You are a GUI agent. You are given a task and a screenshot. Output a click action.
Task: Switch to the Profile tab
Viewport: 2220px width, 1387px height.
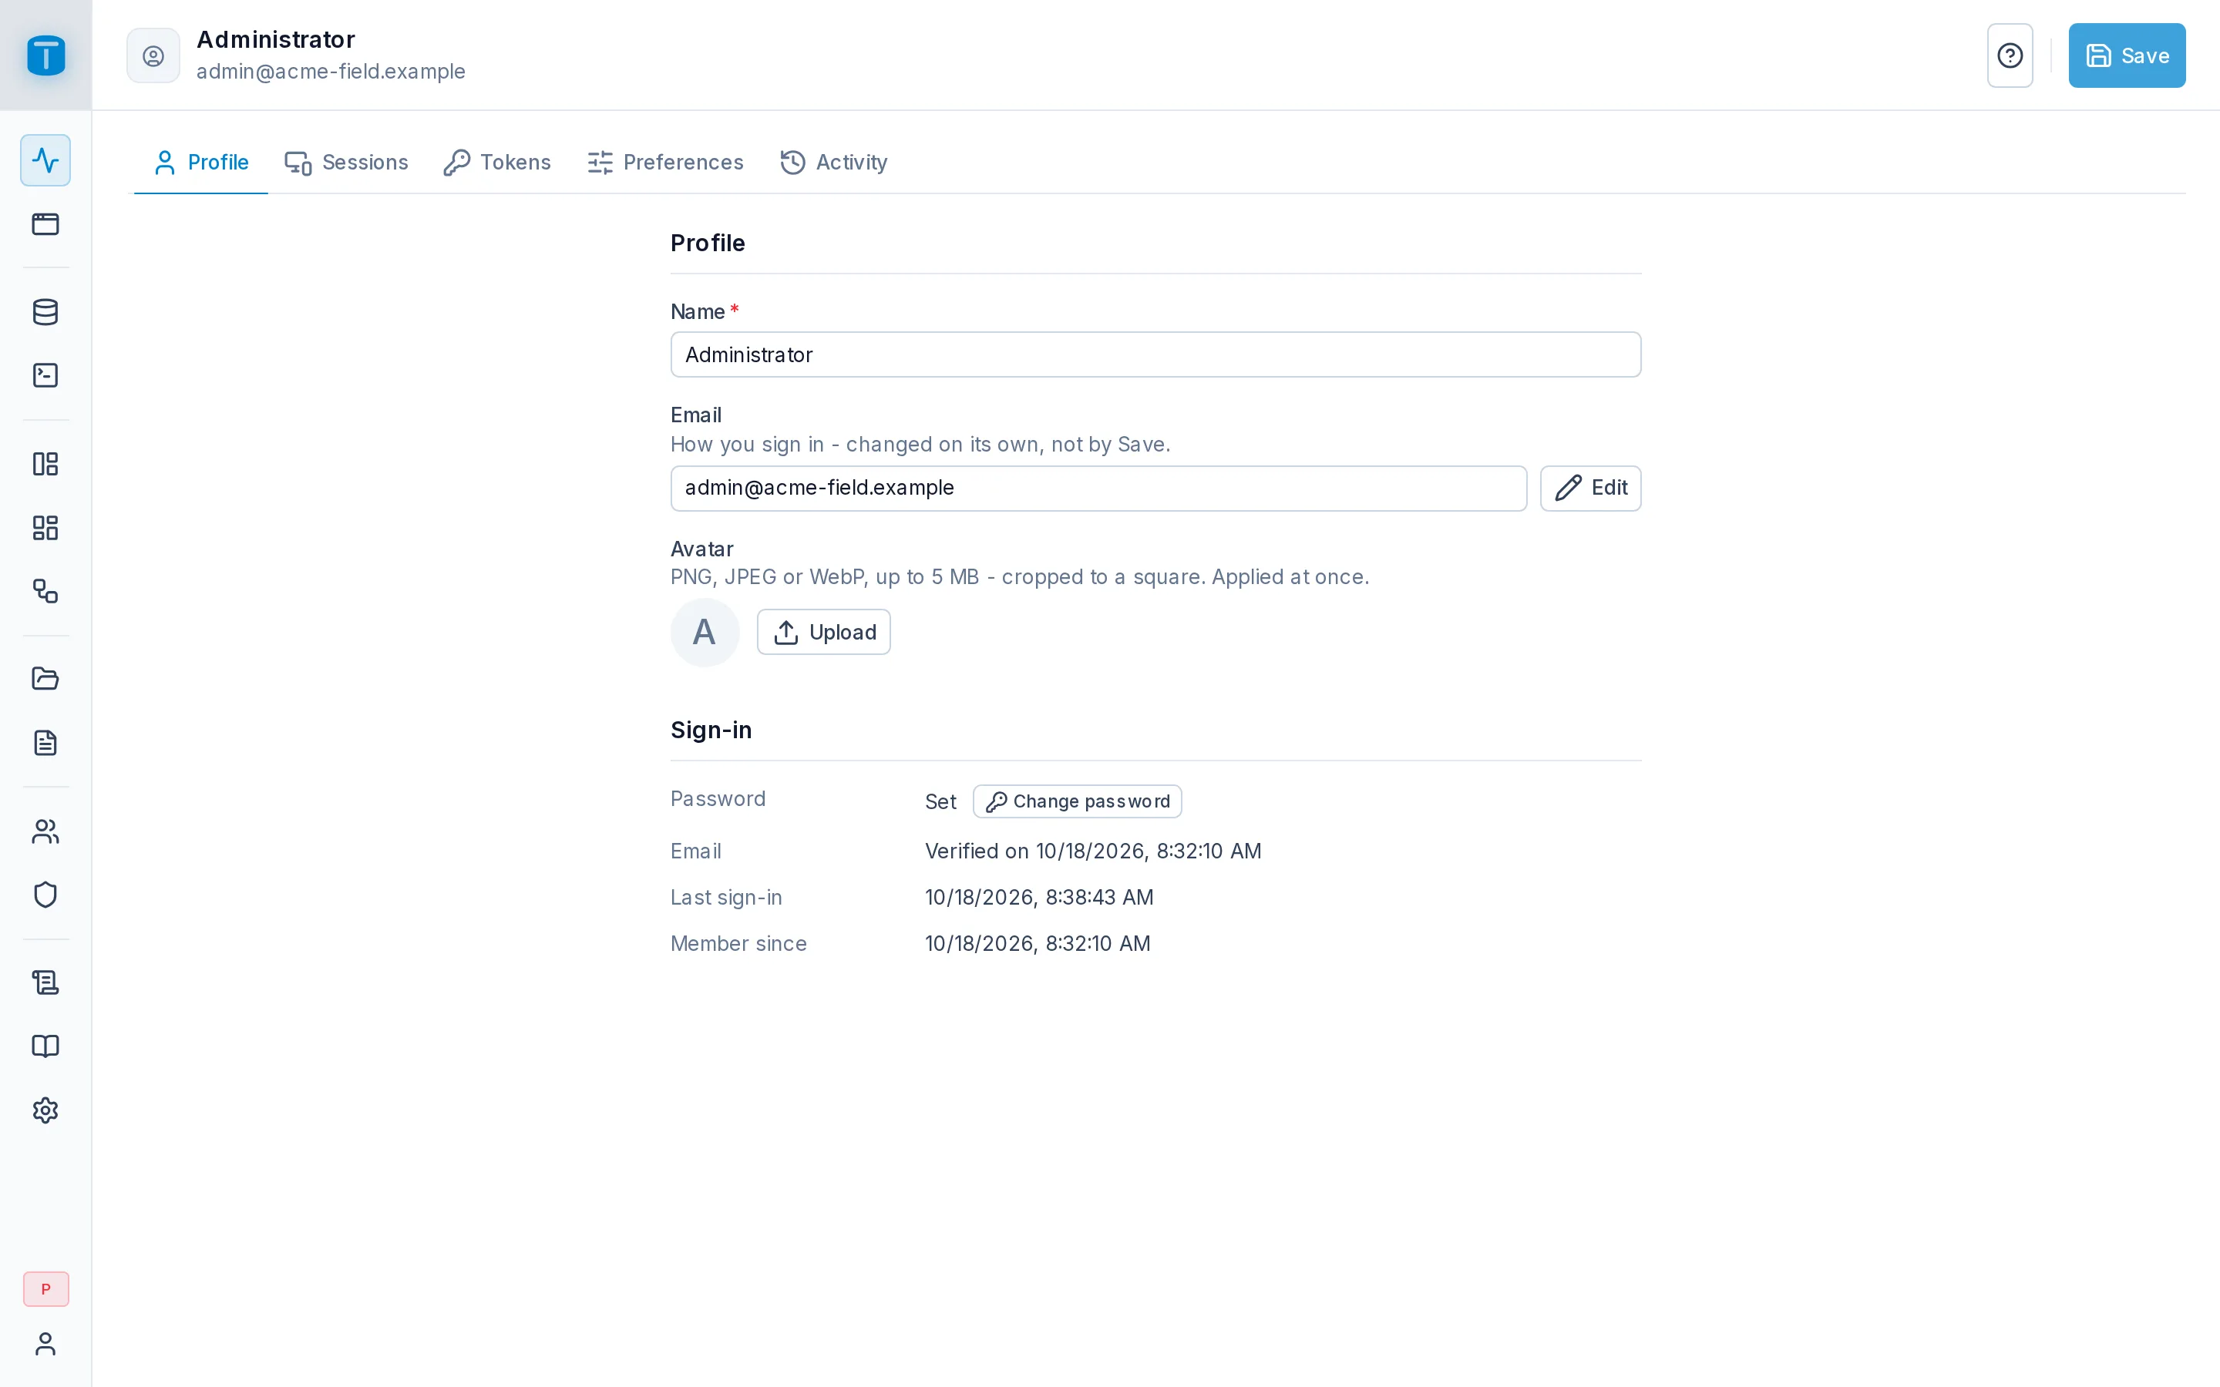(x=201, y=163)
